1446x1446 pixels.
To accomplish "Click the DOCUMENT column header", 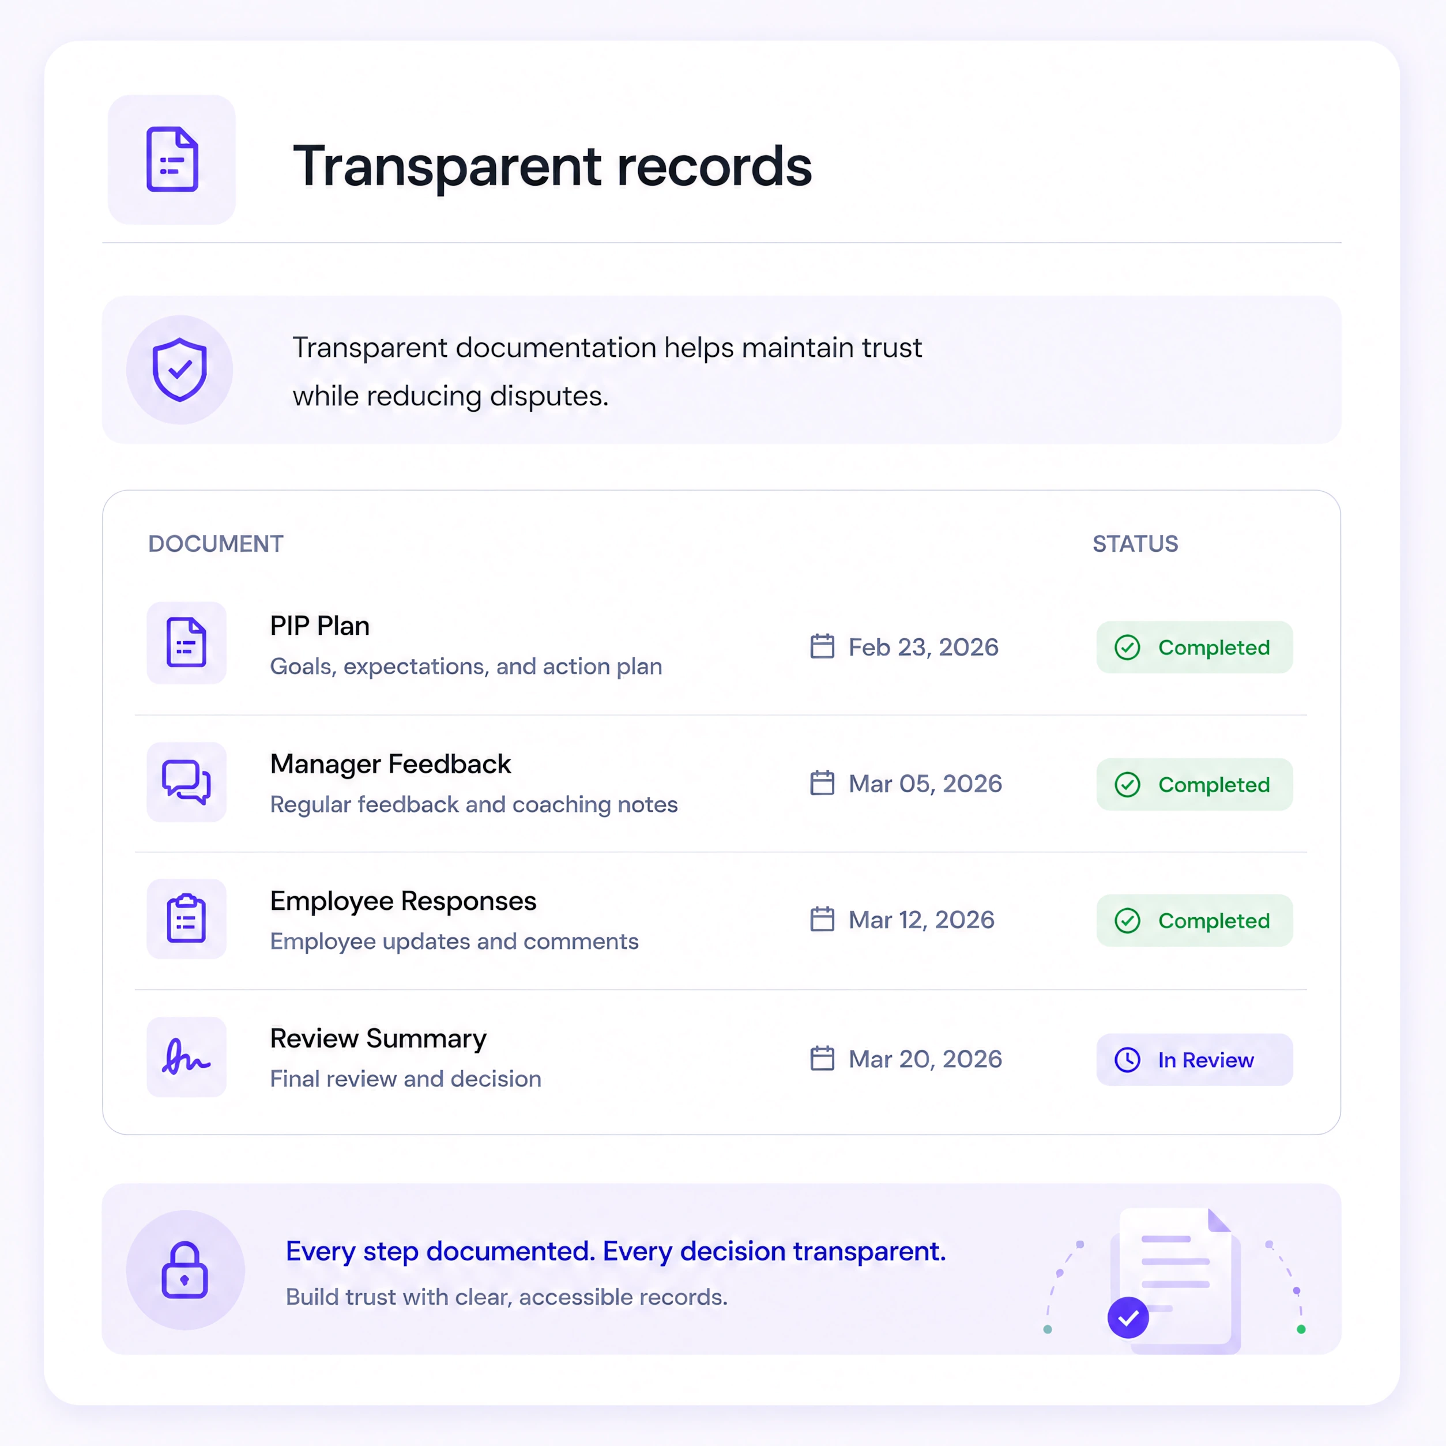I will pyautogui.click(x=216, y=543).
